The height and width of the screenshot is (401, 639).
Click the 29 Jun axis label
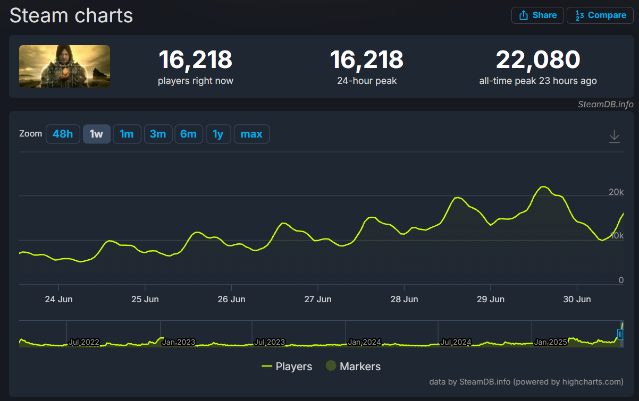[491, 299]
